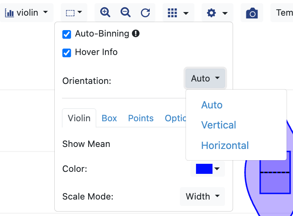This screenshot has height=216, width=293.
Task: Select Vertical orientation option
Action: pyautogui.click(x=219, y=125)
